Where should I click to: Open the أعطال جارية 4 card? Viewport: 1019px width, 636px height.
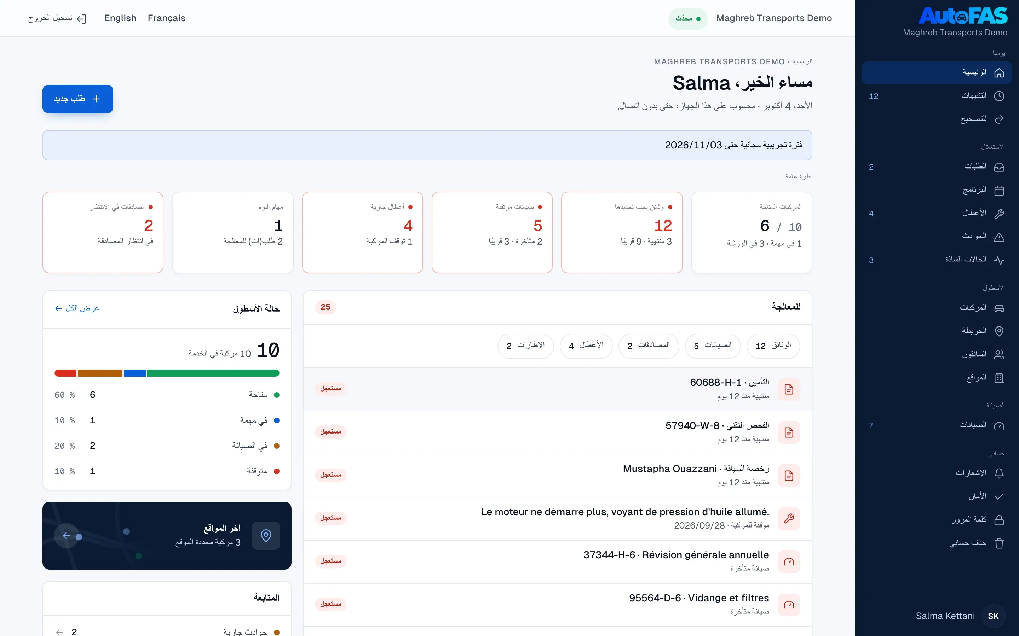tap(362, 232)
